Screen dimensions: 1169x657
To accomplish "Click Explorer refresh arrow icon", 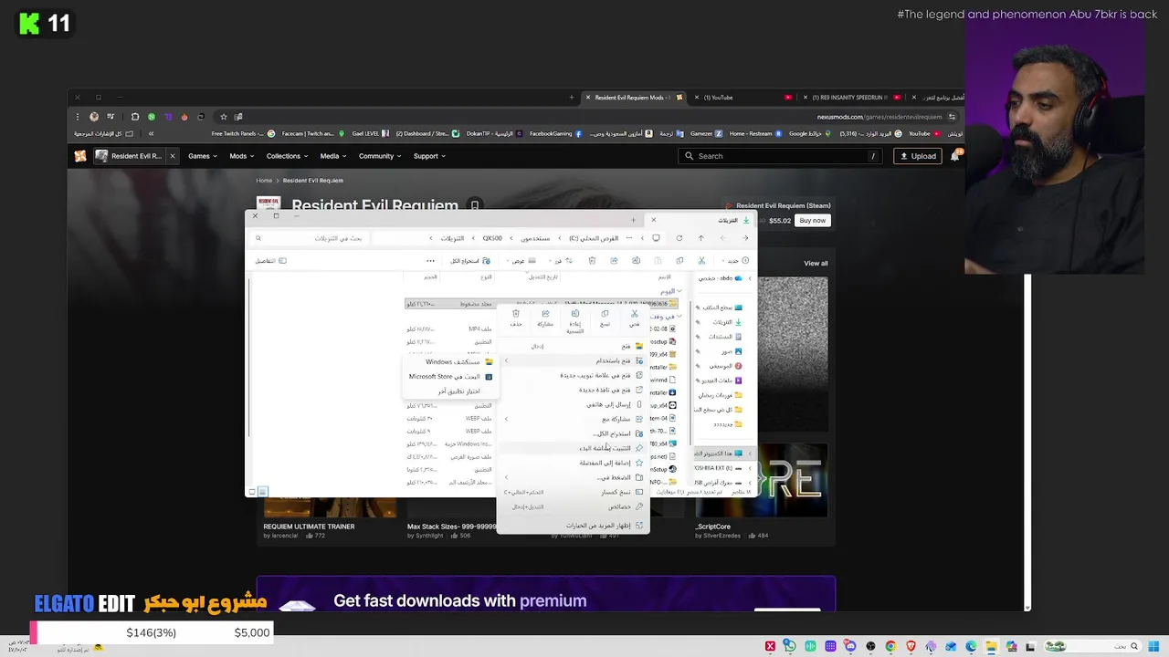I will point(679,238).
